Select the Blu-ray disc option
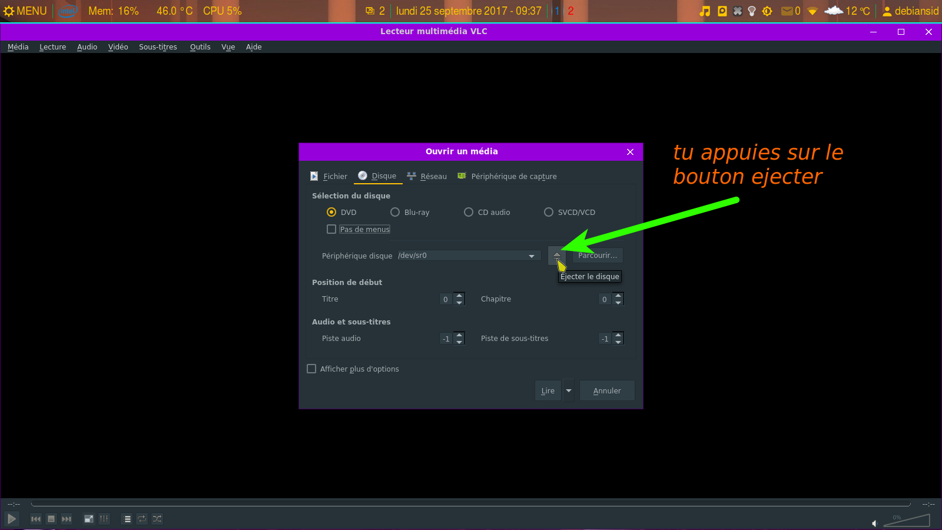This screenshot has height=530, width=942. coord(395,212)
